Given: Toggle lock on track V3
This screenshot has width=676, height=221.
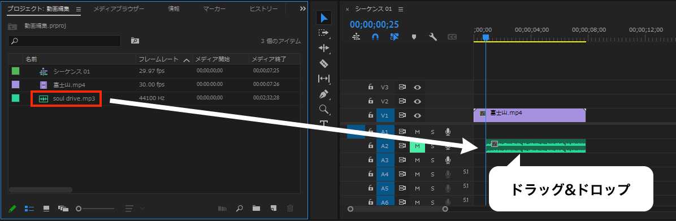Looking at the screenshot, I should tap(370, 87).
